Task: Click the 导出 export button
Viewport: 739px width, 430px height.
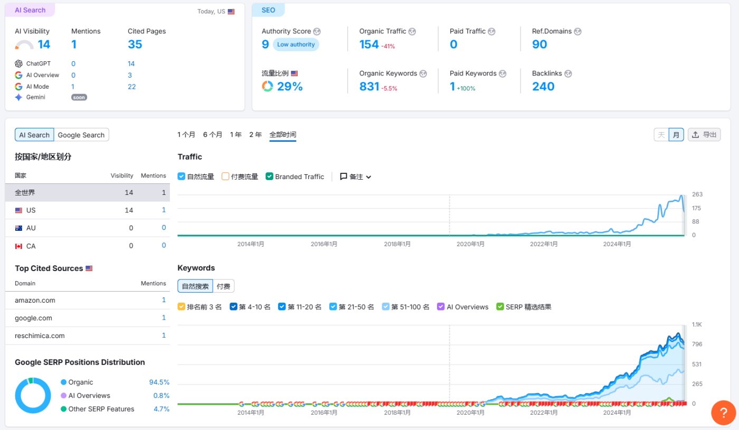Action: 704,135
